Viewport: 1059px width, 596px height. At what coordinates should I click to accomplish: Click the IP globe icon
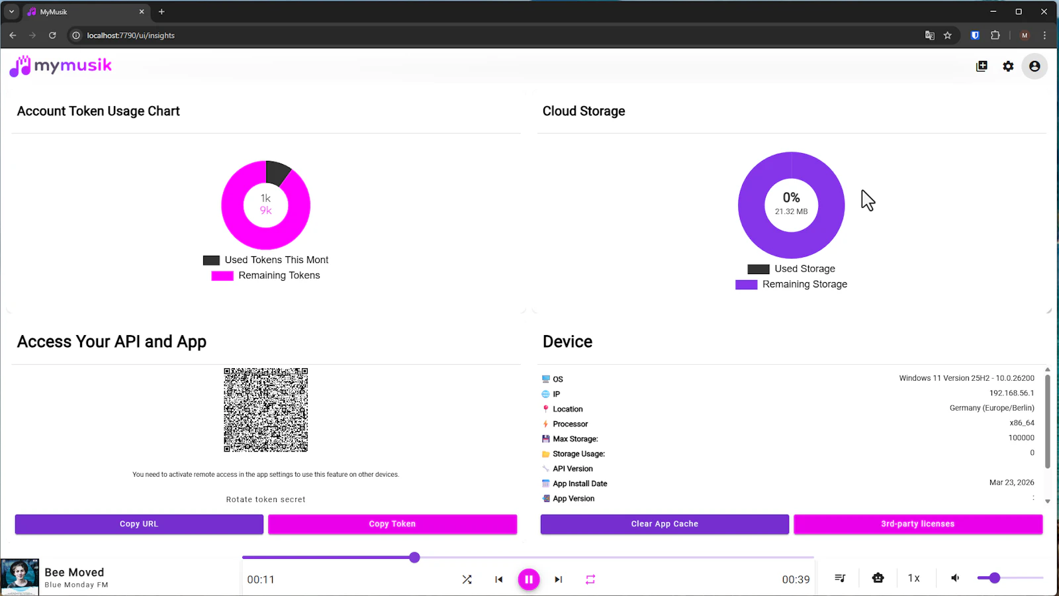pyautogui.click(x=546, y=394)
